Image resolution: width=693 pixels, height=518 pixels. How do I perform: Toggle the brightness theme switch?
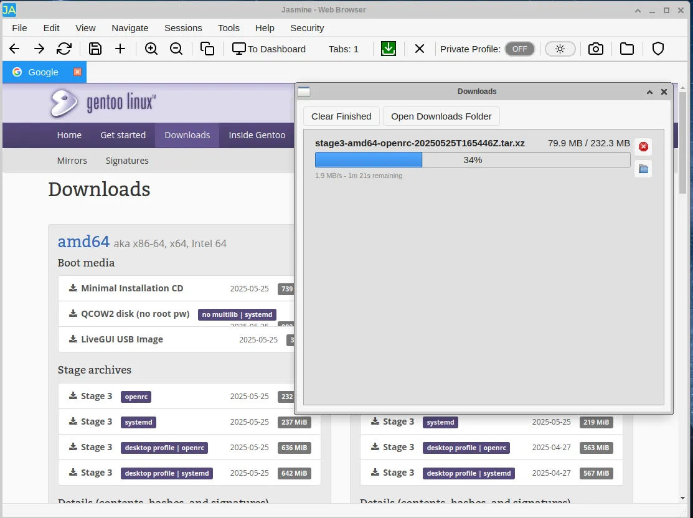(560, 49)
